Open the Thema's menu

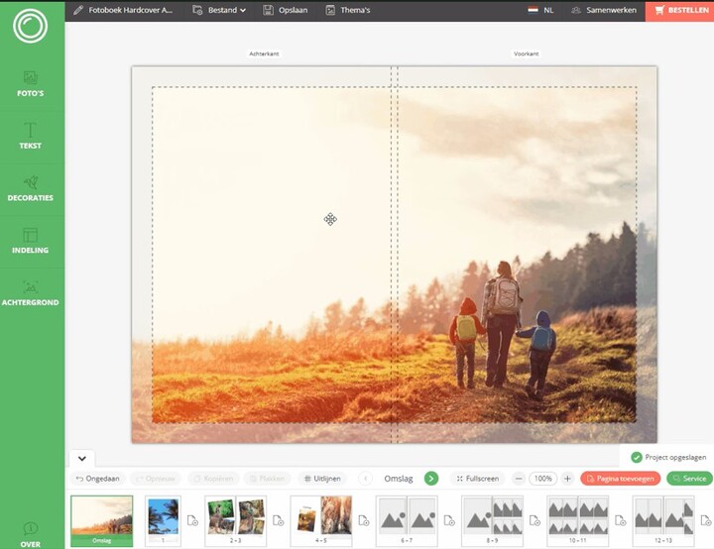tap(348, 10)
